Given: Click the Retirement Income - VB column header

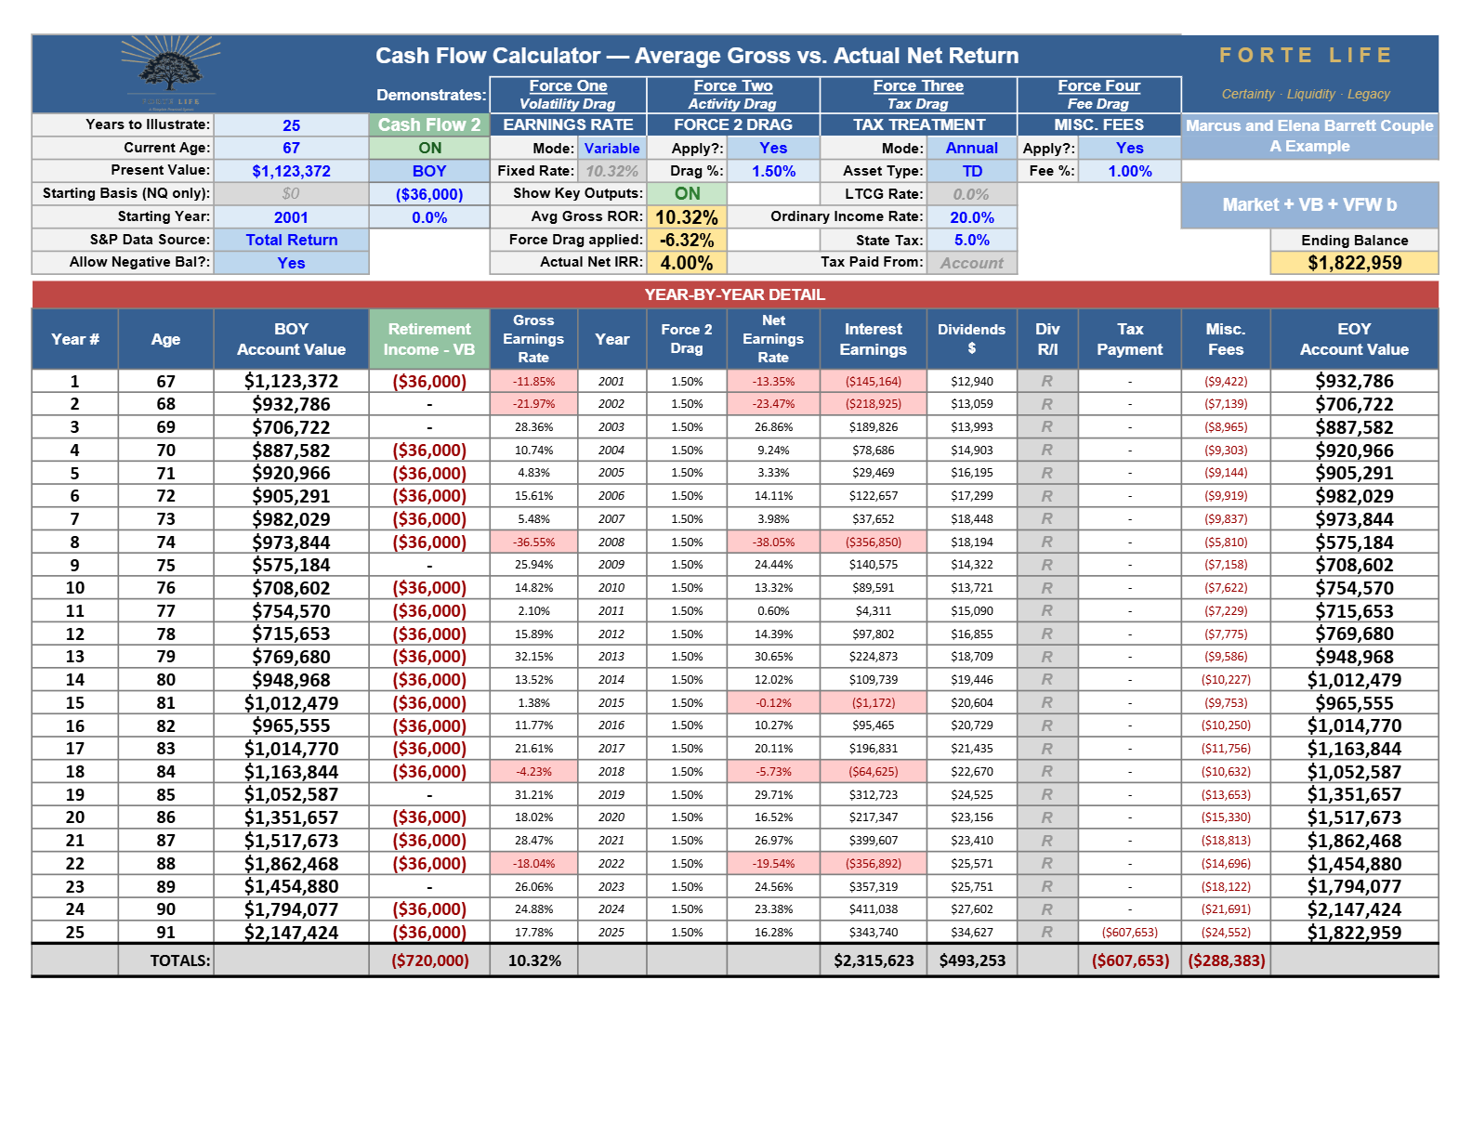Looking at the screenshot, I should click(x=429, y=339).
